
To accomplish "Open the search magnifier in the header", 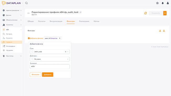I will point(26,3).
